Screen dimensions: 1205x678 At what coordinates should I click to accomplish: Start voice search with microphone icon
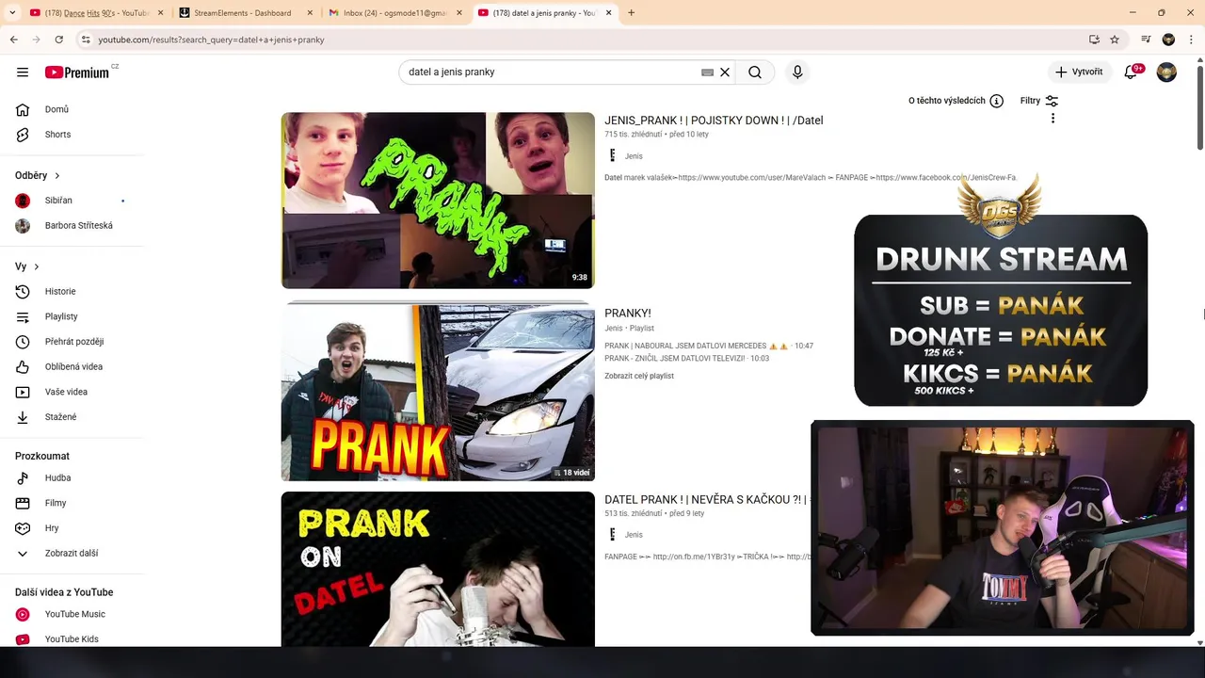797,72
